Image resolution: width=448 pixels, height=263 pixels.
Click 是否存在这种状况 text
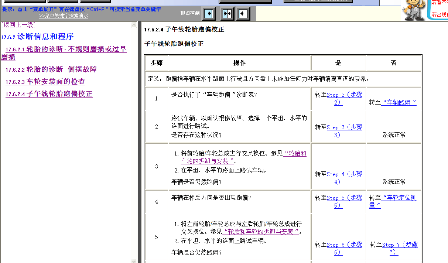(x=196, y=135)
